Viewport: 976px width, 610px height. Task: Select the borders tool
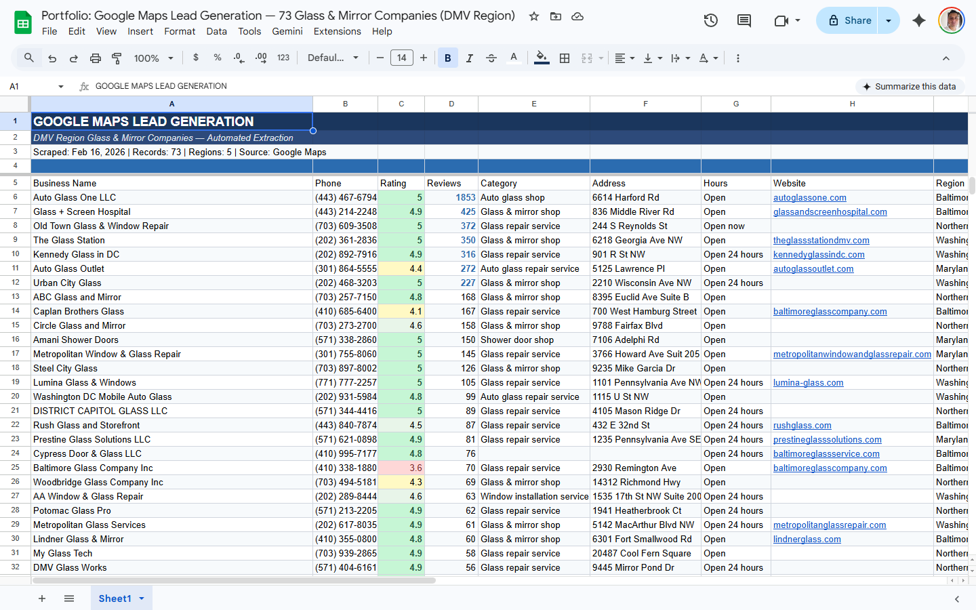(564, 58)
